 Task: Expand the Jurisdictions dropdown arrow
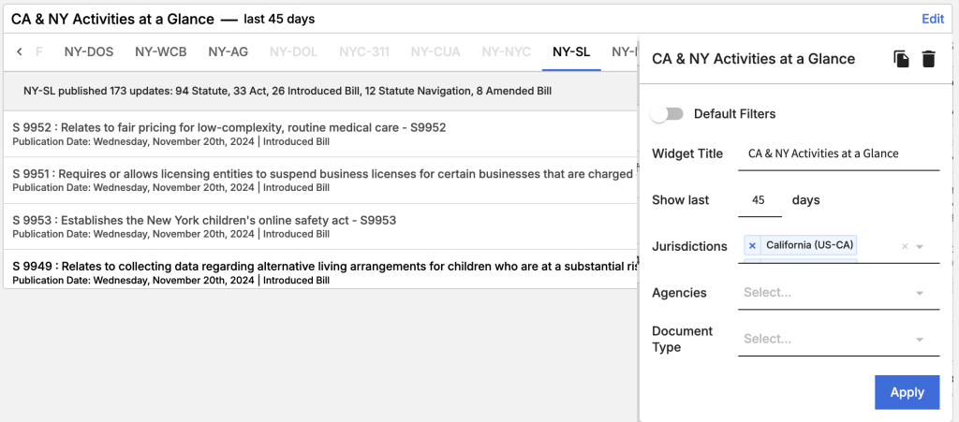click(x=921, y=246)
